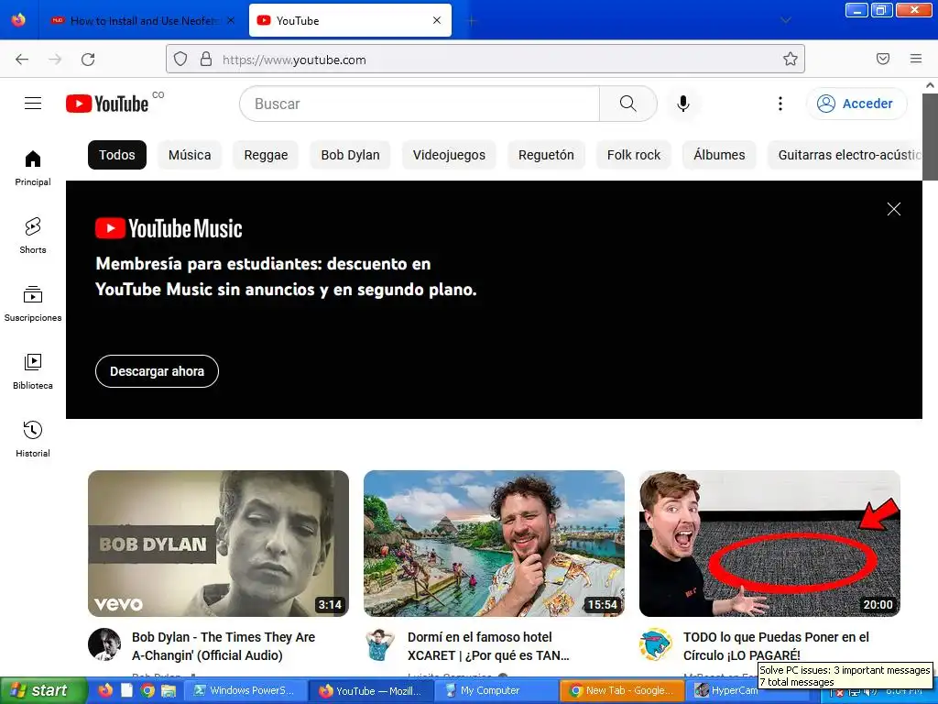Screen dimensions: 938x704
Task: Select the Videojuegos filter chip
Action: point(449,155)
